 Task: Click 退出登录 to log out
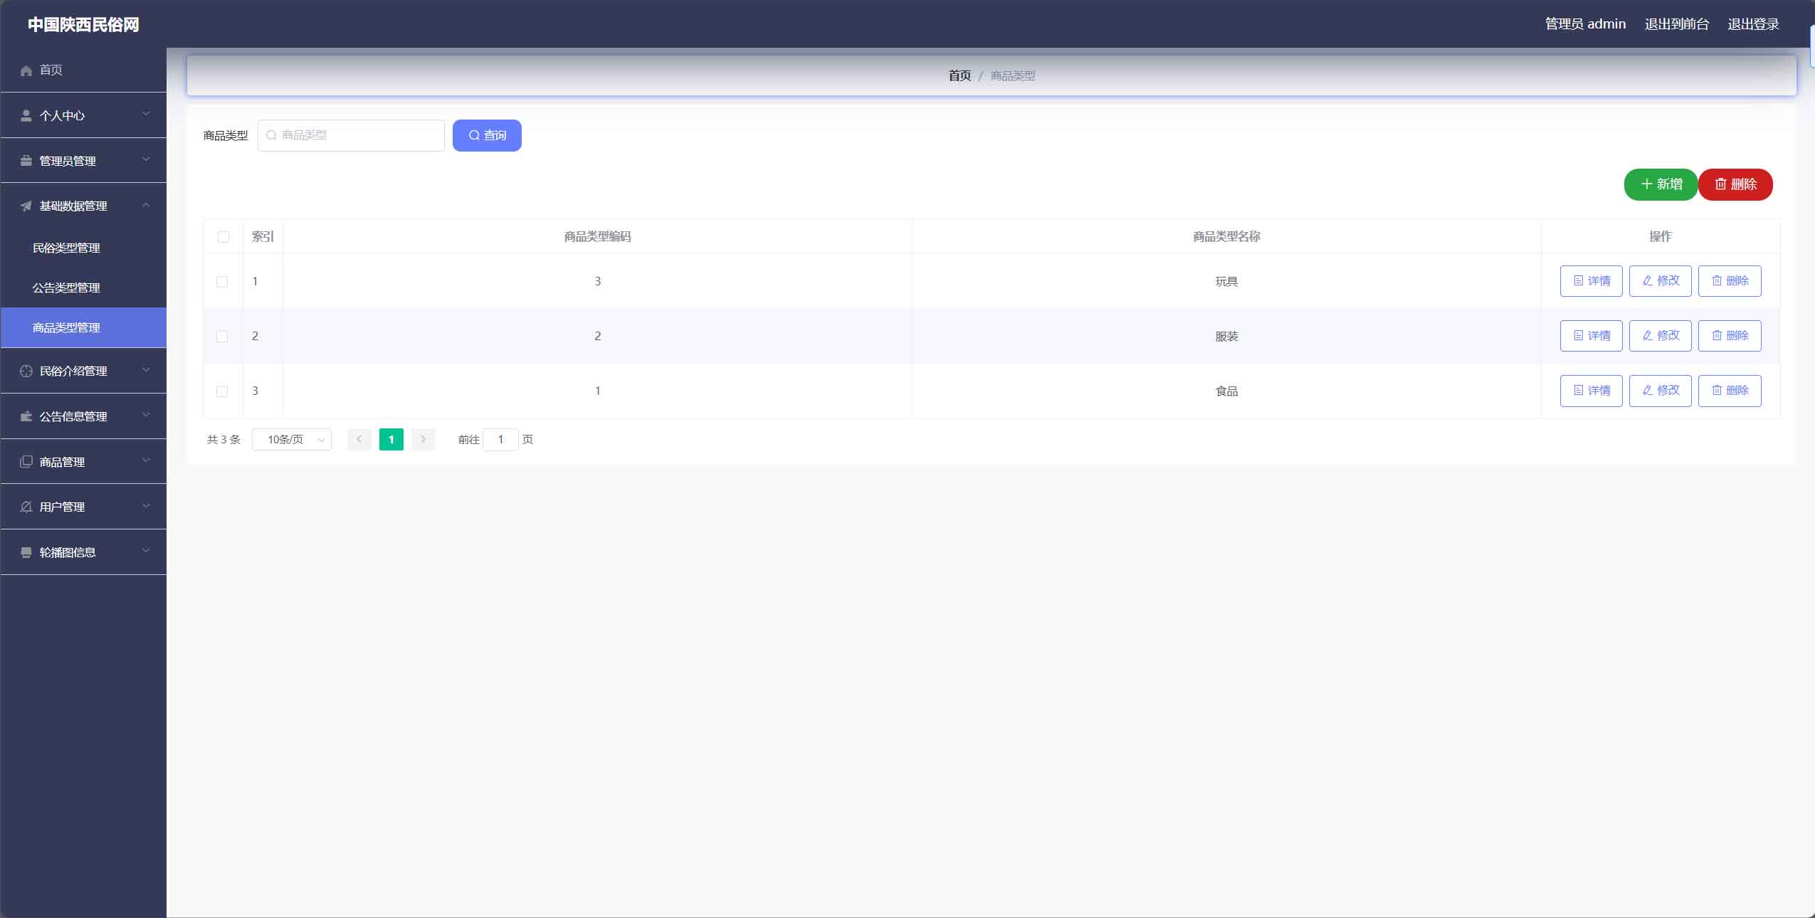(1753, 24)
